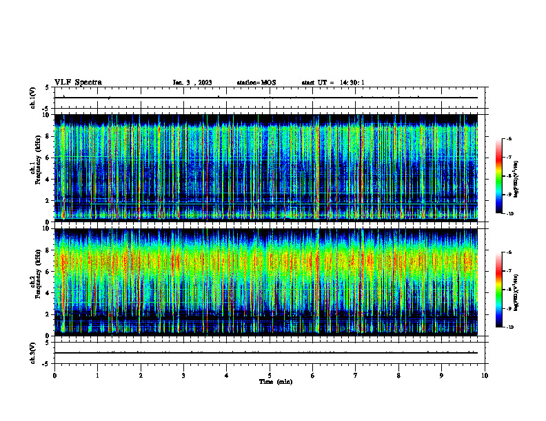Screen dimensions: 546x421
Task: Click the "-10" label on ch.2 color bar
Action: (509, 327)
